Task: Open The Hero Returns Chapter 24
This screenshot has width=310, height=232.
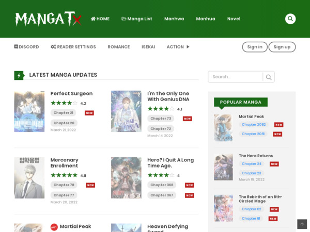Action: tap(252, 164)
